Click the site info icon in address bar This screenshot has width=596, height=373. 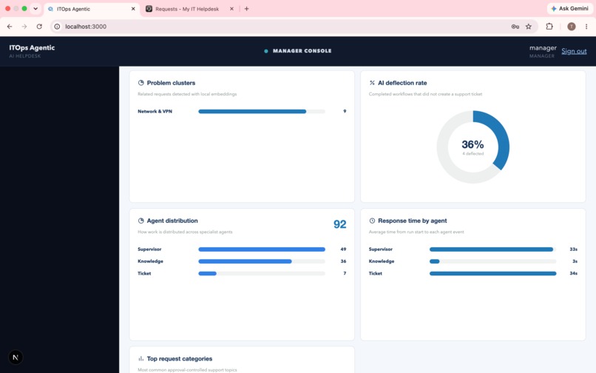tap(57, 27)
